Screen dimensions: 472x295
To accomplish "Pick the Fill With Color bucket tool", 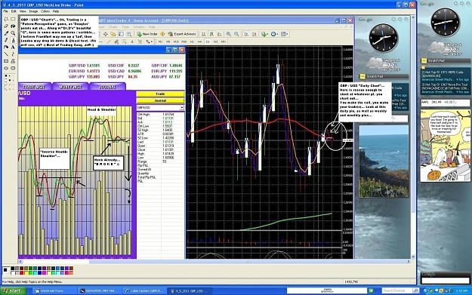I will click(13, 26).
